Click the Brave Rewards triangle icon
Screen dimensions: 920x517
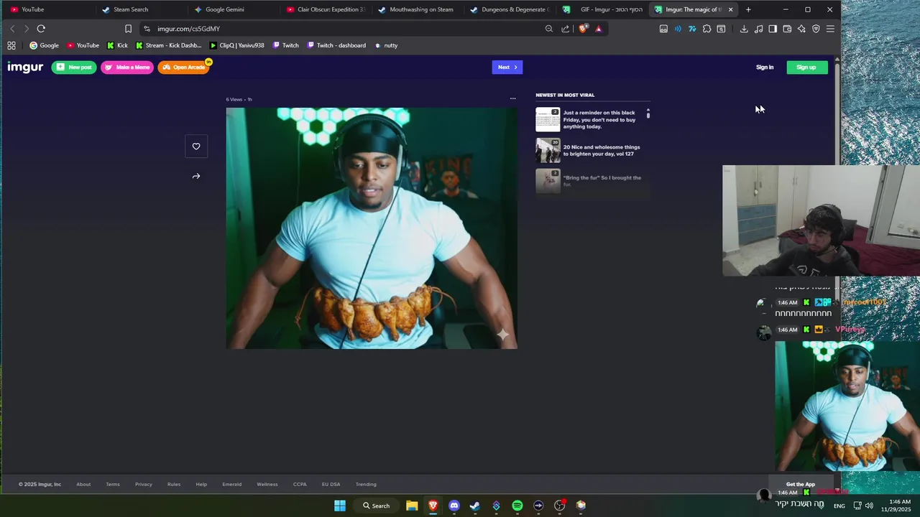598,29
